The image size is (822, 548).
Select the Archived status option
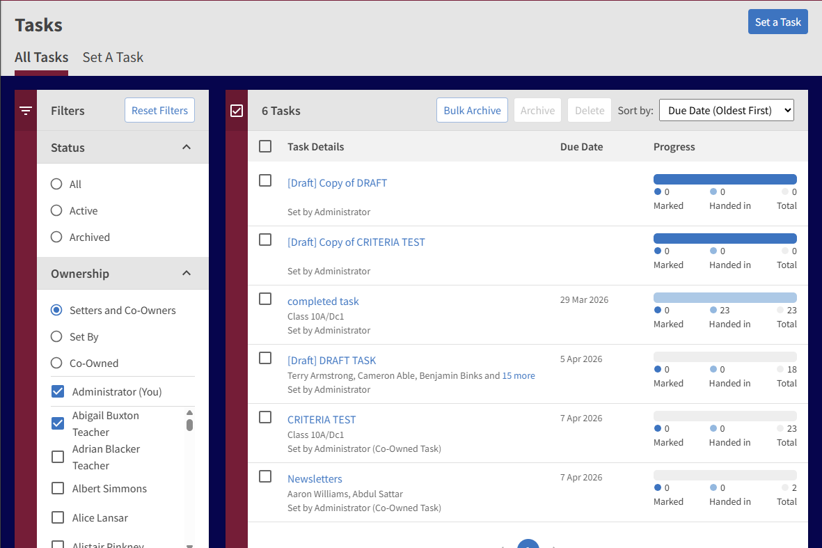pyautogui.click(x=56, y=237)
